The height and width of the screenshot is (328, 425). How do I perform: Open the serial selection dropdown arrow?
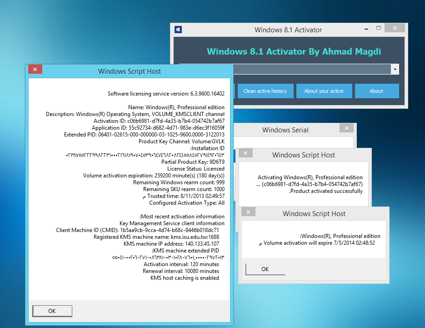(x=395, y=69)
